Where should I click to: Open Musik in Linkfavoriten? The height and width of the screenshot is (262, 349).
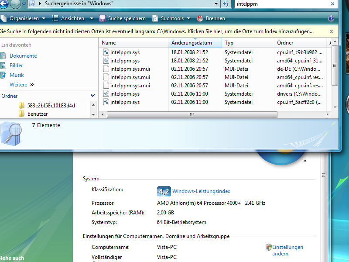coord(17,75)
